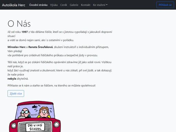Screen dimensions: 176x132
Task: Go to the Úvodní stránka nav item
Action: [x=38, y=5]
